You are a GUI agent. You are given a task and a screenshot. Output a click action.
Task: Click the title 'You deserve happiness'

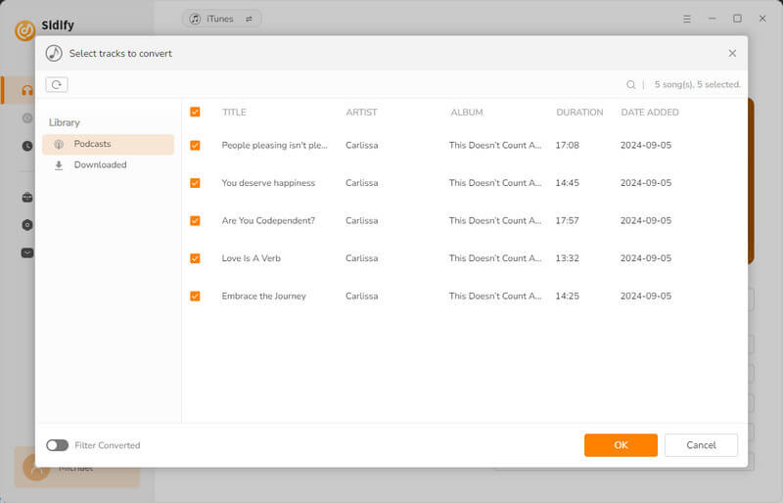tap(268, 183)
